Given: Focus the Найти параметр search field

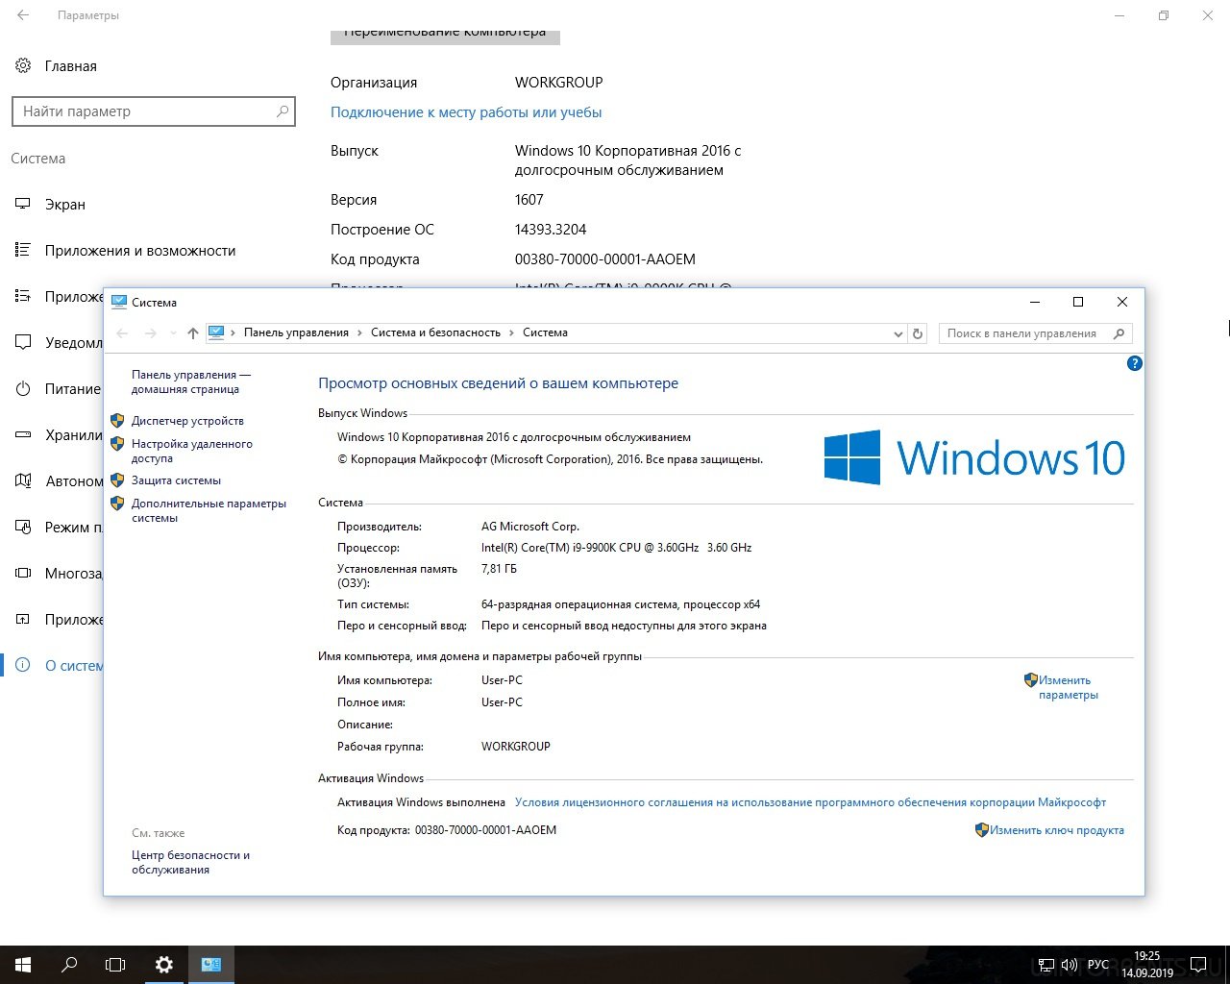Looking at the screenshot, I should 154,111.
